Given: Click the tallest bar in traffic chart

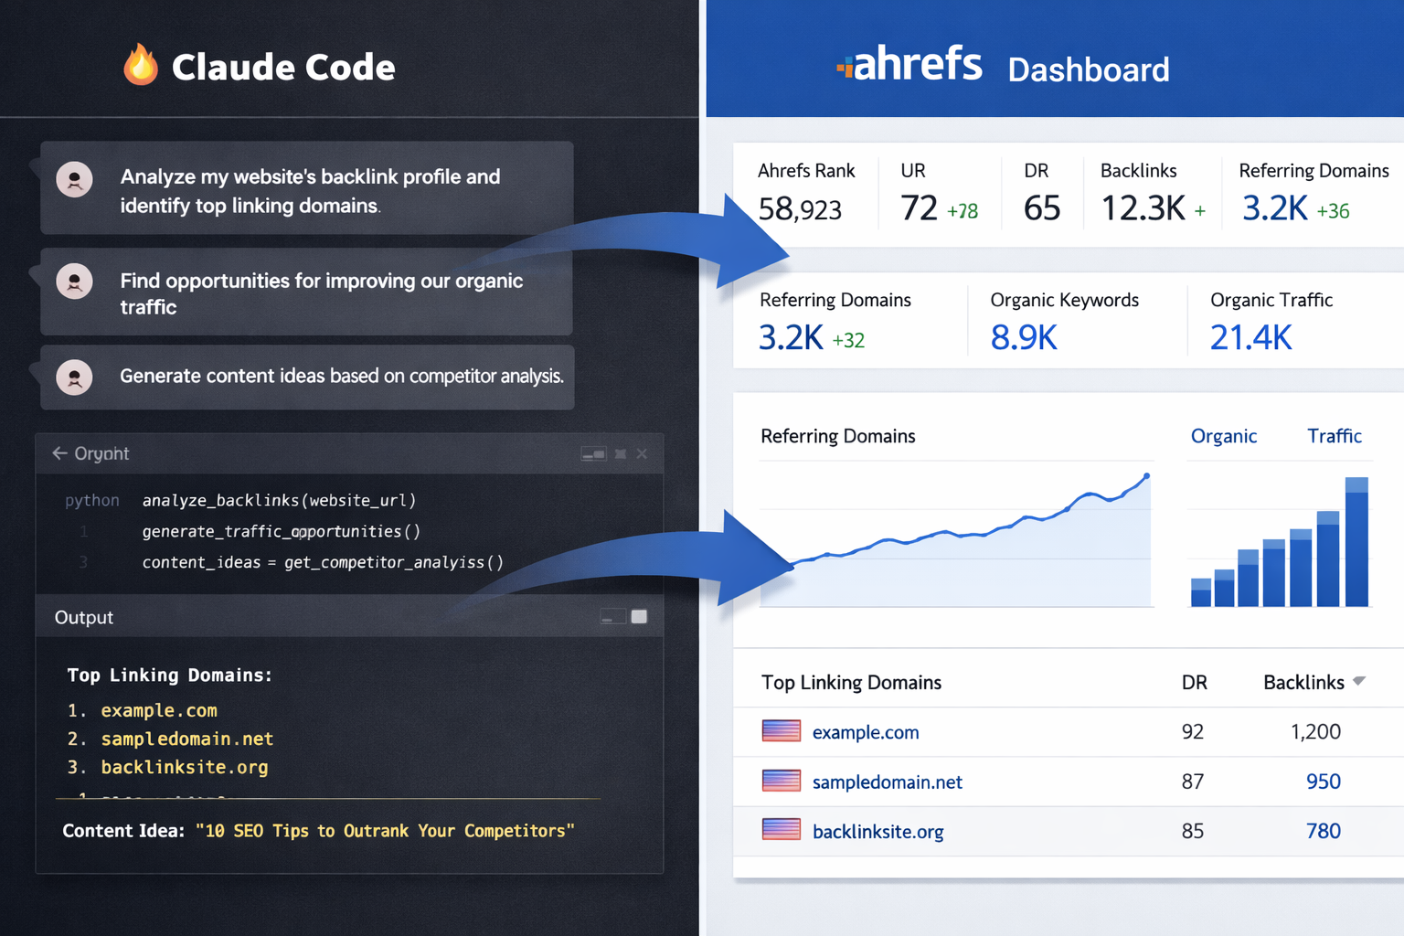Looking at the screenshot, I should click(1356, 541).
